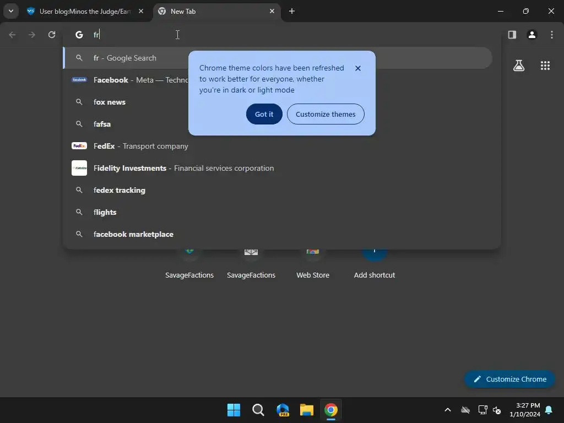Viewport: 564px width, 423px height.
Task: Go back with the back arrow
Action: [12, 35]
